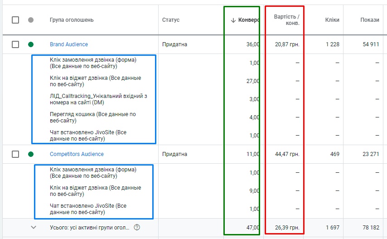Viewport: 387px width, 239px height.
Task: Sort by Група оголошень column header
Action: (x=72, y=20)
